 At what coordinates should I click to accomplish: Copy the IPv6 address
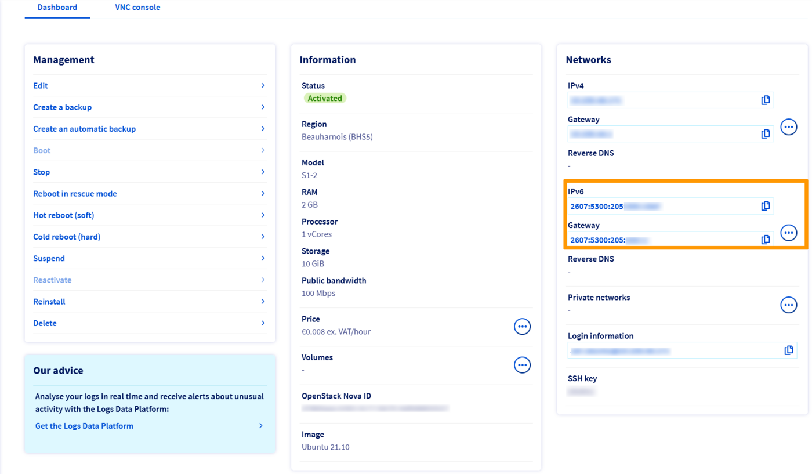coord(766,206)
